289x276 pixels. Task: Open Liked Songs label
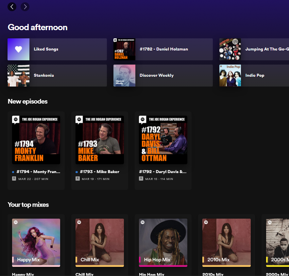(x=46, y=49)
